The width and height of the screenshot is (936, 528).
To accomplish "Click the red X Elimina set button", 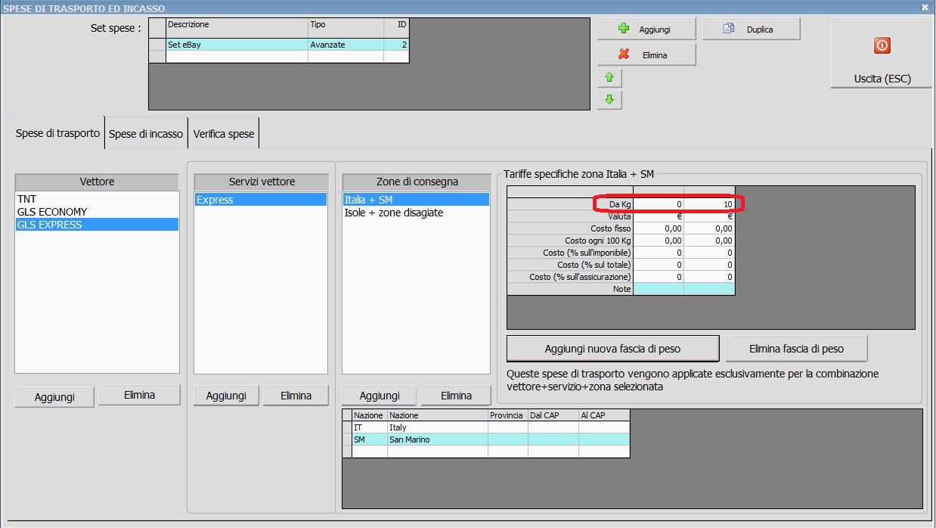I will point(646,54).
